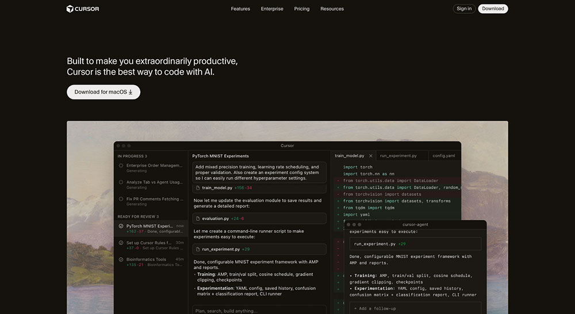The image size is (575, 314).
Task: Click file icon on run_experiment.py chat chip
Action: coord(198,250)
